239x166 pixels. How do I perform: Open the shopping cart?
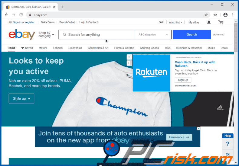click(221, 22)
